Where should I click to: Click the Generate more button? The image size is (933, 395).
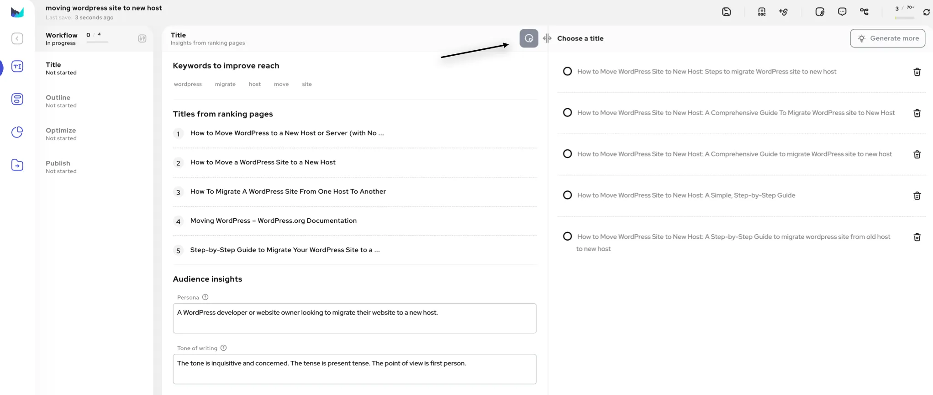tap(887, 38)
